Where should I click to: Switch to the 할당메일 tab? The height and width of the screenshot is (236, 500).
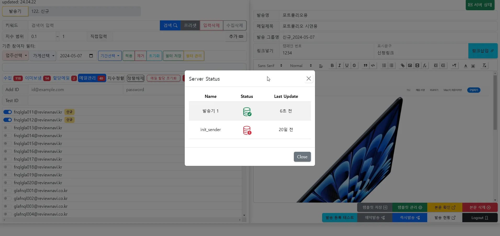[65, 78]
